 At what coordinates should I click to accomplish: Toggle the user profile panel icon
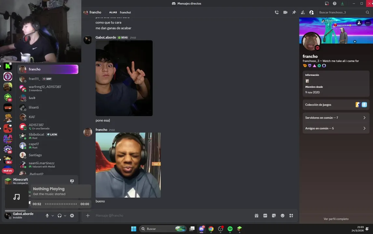pyautogui.click(x=311, y=12)
